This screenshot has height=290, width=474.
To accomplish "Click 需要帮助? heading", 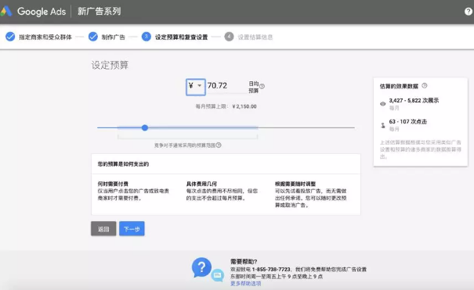I will 244,261.
